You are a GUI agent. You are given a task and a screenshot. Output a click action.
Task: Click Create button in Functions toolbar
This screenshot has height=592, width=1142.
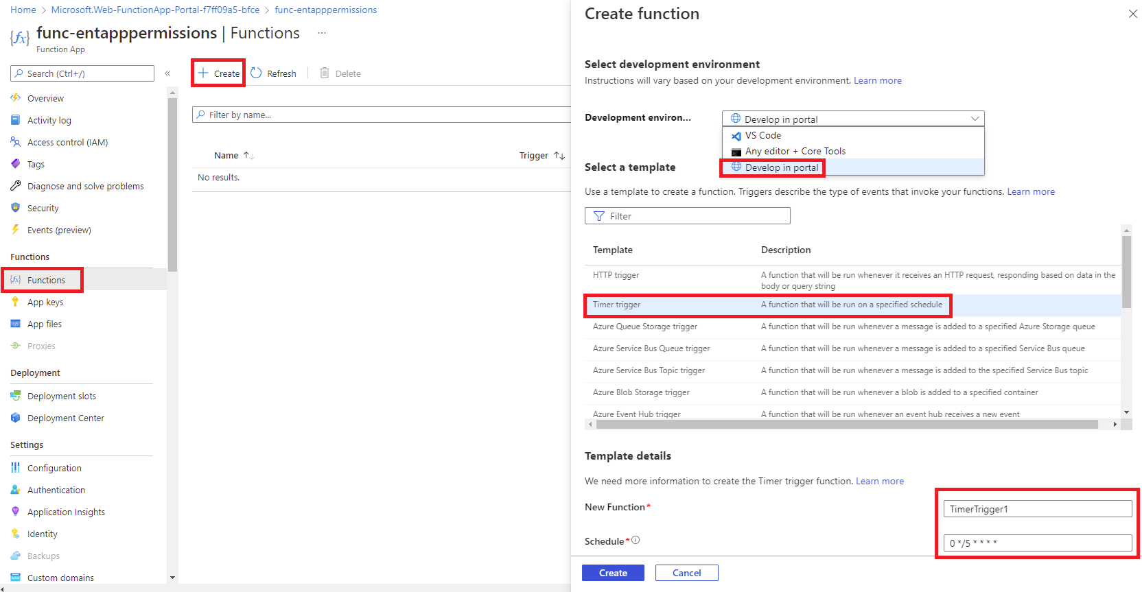coord(219,73)
